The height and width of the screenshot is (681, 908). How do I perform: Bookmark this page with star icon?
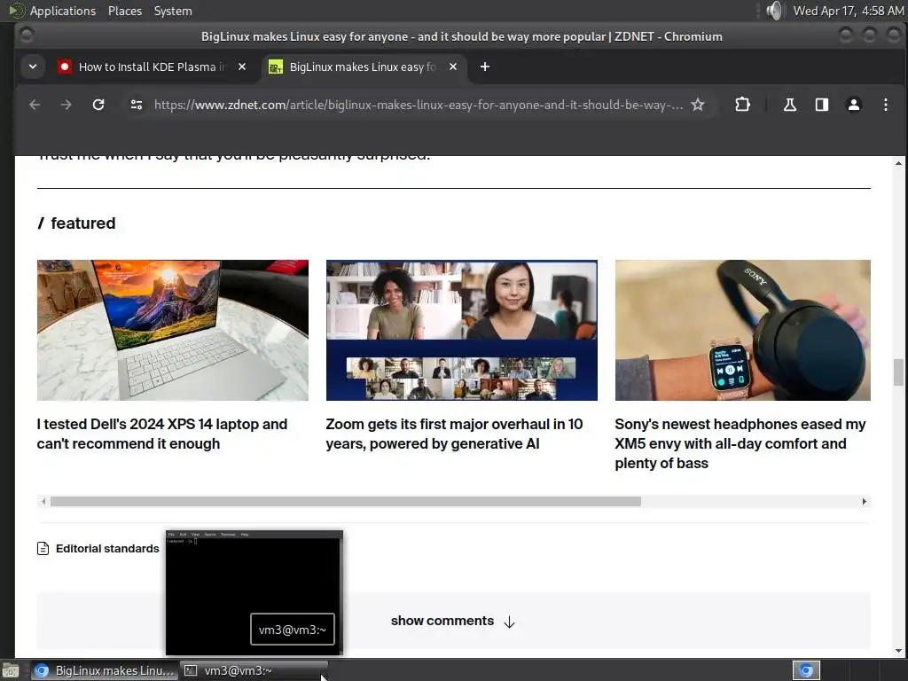coord(698,105)
